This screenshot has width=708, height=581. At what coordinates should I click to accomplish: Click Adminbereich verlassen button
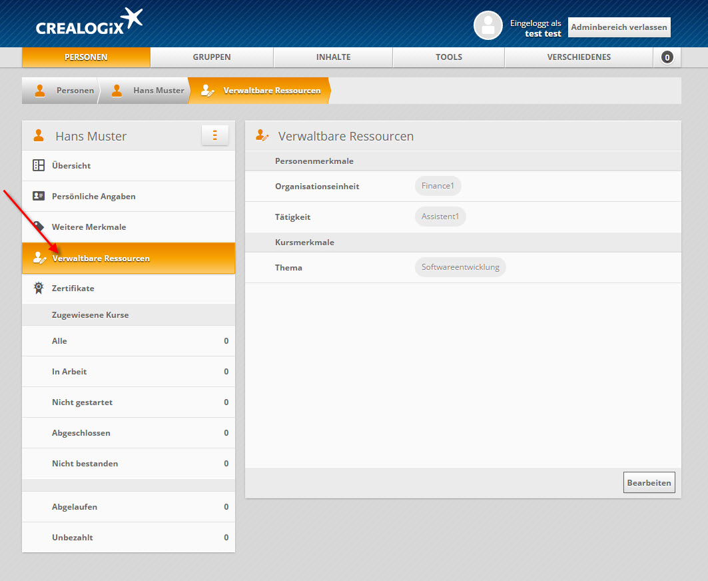click(x=619, y=27)
